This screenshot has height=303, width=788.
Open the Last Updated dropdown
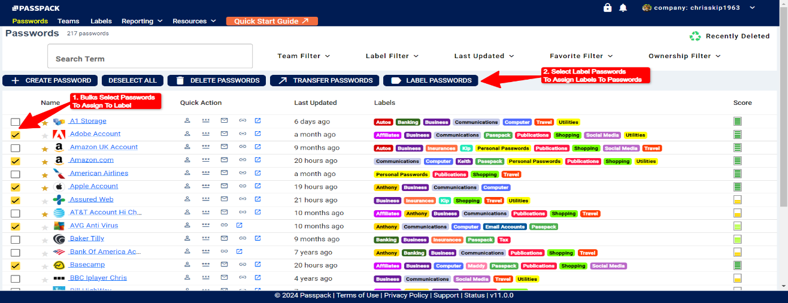484,56
